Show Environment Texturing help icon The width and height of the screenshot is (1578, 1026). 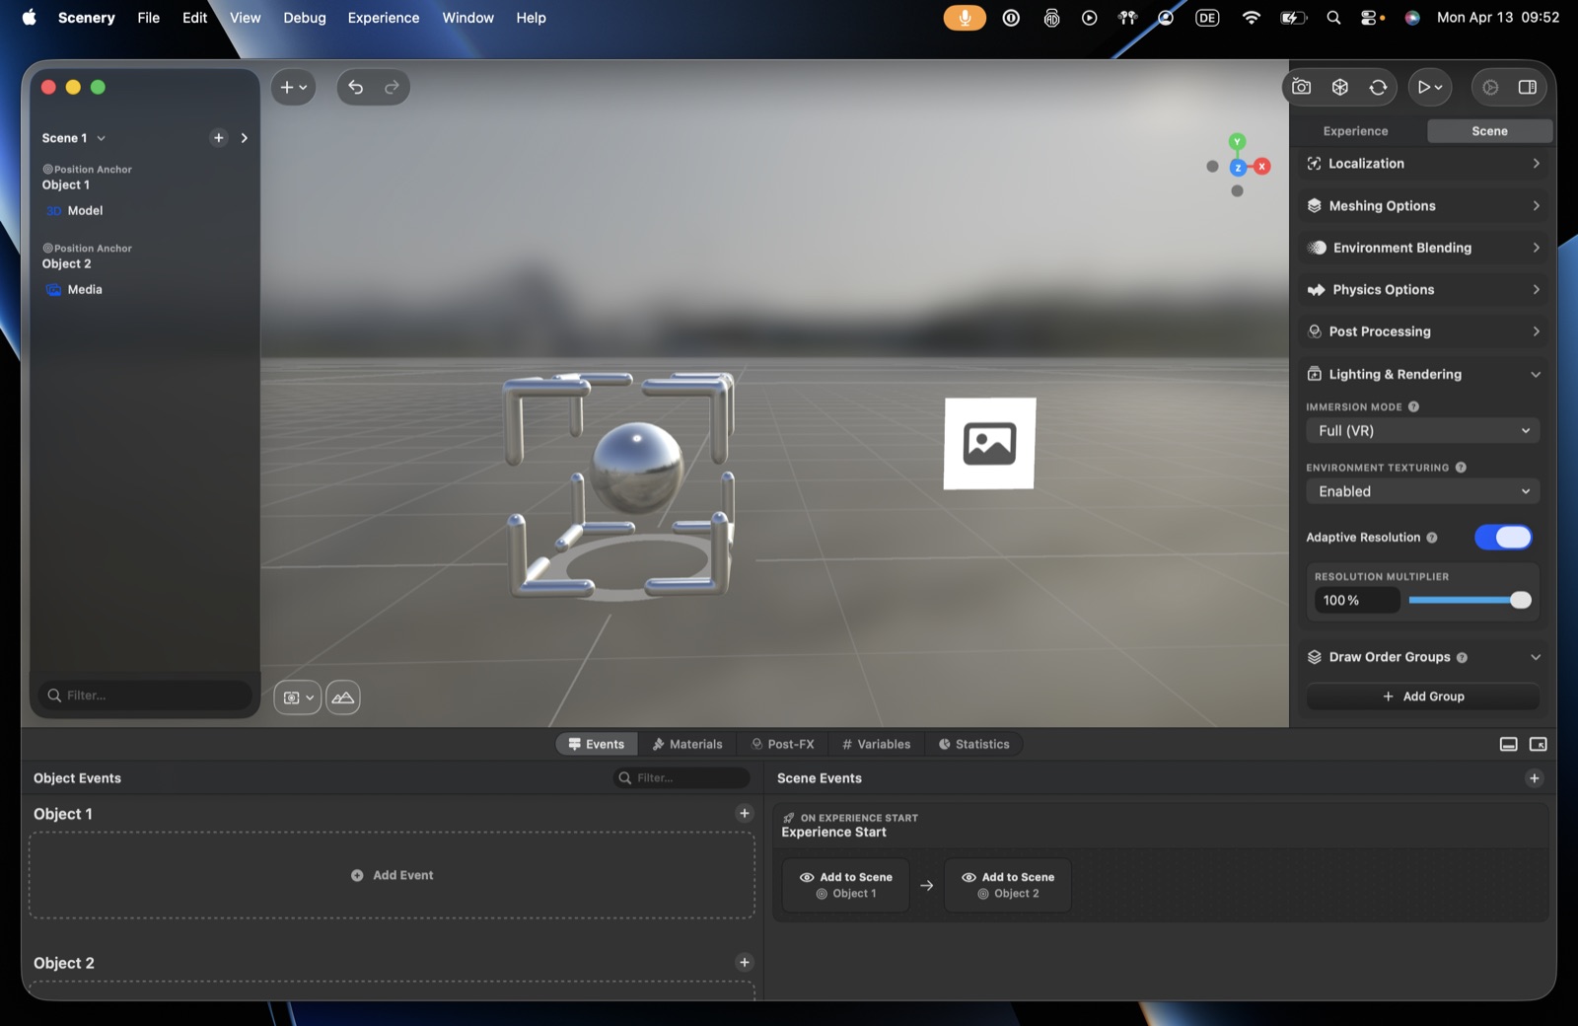pos(1461,468)
